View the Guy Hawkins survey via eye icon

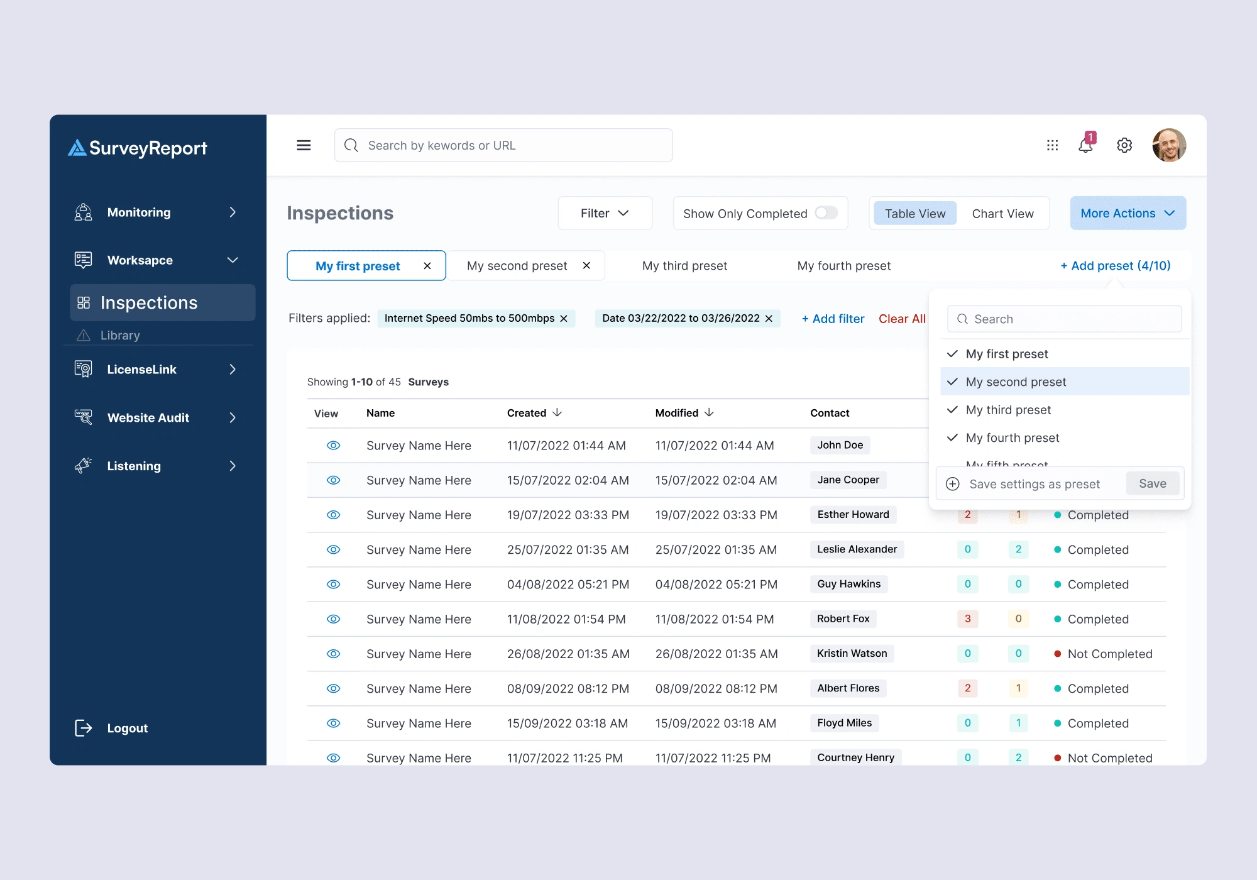click(x=334, y=585)
